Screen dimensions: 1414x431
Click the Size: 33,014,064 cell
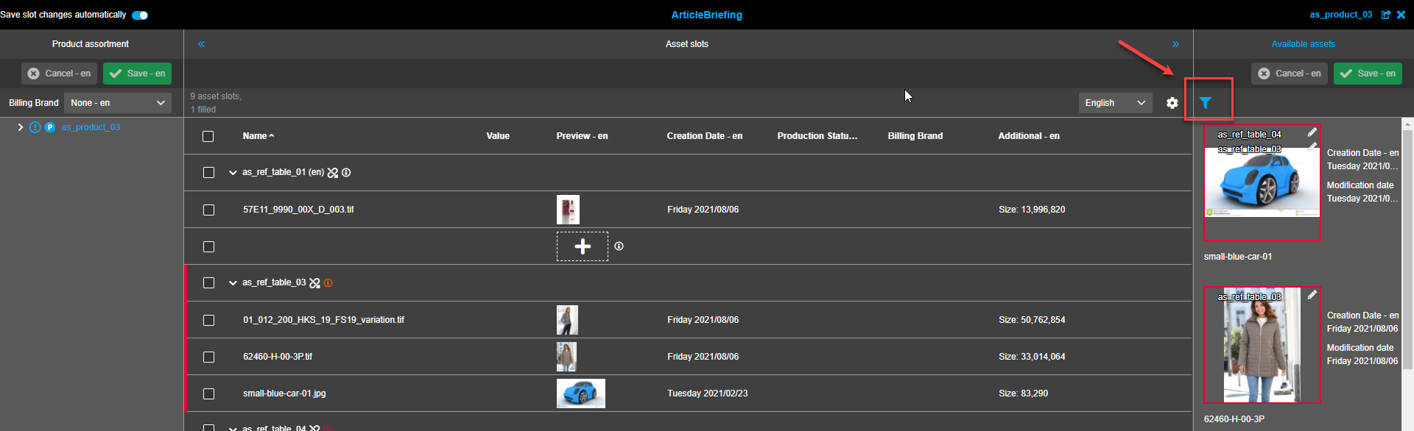[x=1032, y=357]
